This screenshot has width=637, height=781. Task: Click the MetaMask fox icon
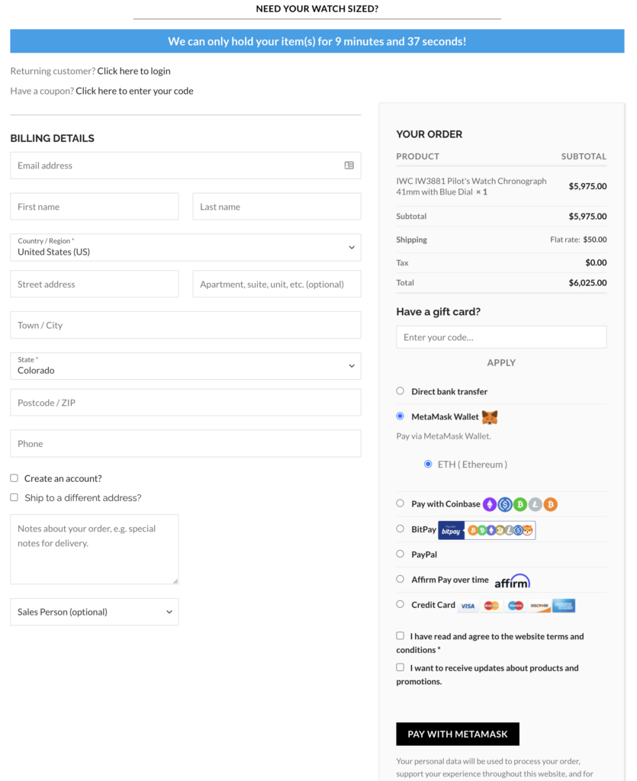tap(490, 417)
